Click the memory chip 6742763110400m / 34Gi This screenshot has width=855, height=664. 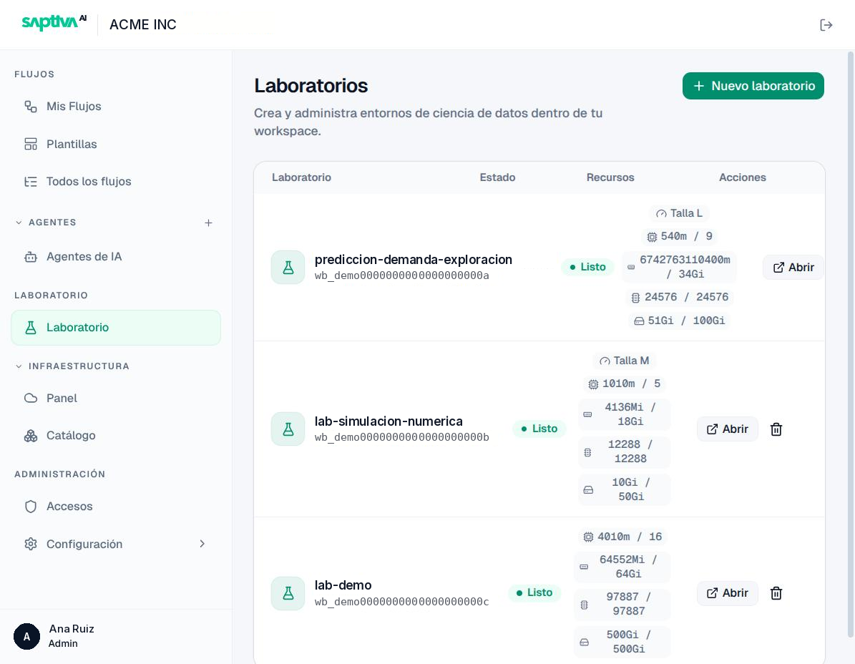(679, 267)
